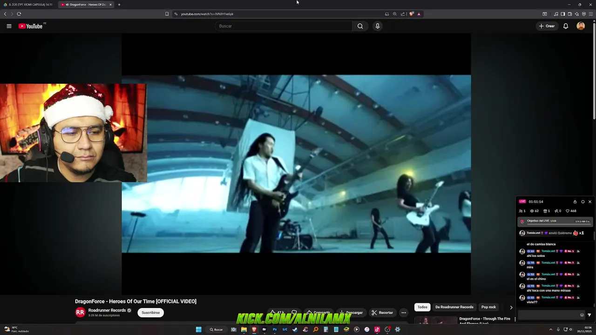
Task: Open Brave Wallet icon
Action: 569,14
